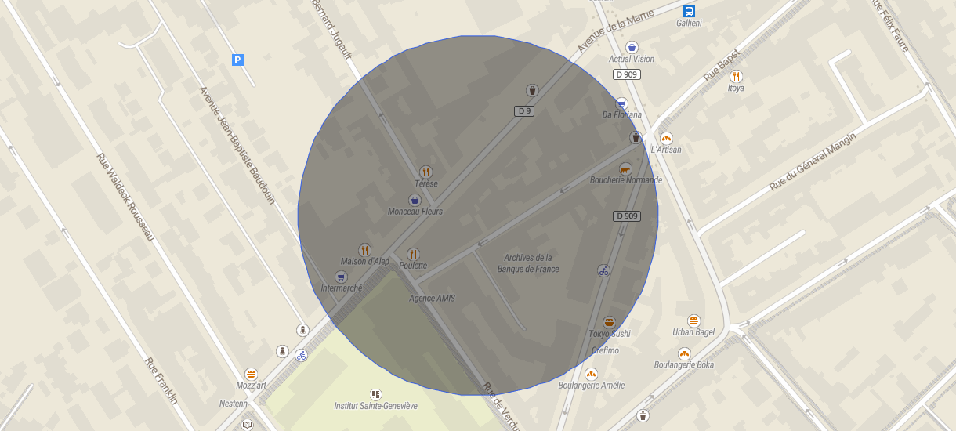
Task: Click the L'Artisan bakery marker
Action: tap(666, 138)
